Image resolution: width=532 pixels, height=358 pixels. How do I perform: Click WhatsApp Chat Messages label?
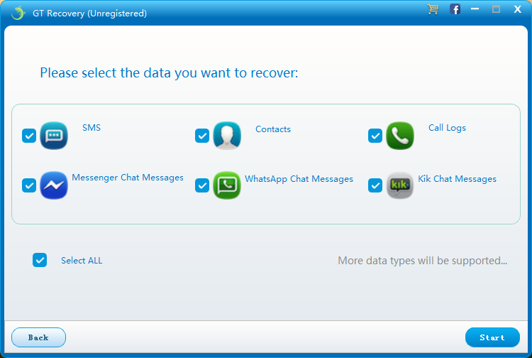click(x=299, y=179)
